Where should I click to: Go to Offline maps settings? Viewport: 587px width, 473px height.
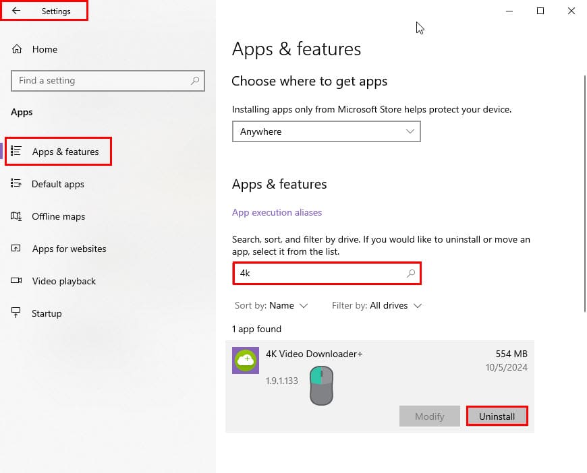pos(59,216)
